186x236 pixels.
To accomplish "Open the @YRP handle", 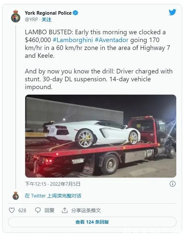I will [31, 20].
